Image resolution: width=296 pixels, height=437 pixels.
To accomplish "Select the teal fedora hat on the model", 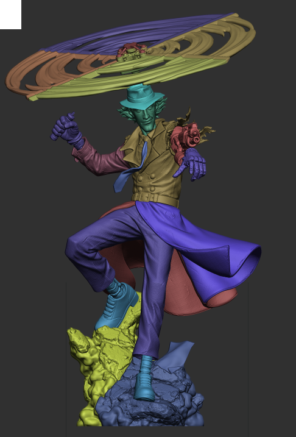I will pyautogui.click(x=144, y=97).
